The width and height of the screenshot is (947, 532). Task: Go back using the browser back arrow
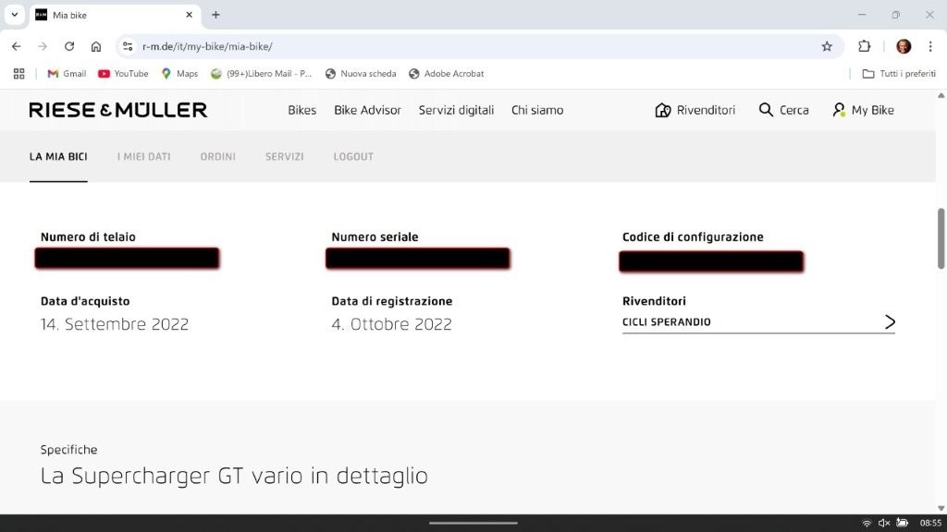17,46
